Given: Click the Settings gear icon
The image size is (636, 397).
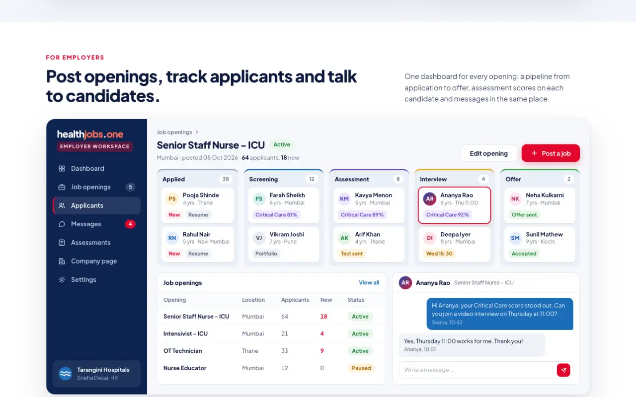Looking at the screenshot, I should tap(62, 280).
